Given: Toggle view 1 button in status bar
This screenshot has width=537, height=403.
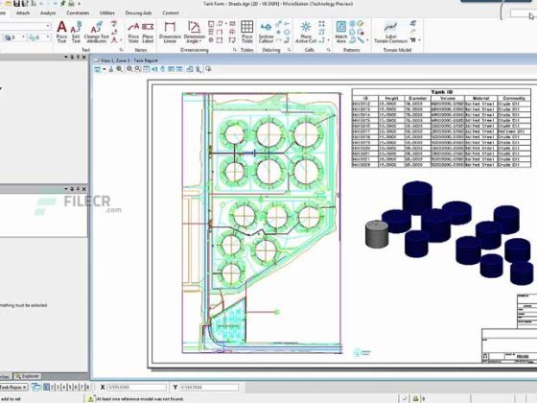Looking at the screenshot, I should pos(46,388).
